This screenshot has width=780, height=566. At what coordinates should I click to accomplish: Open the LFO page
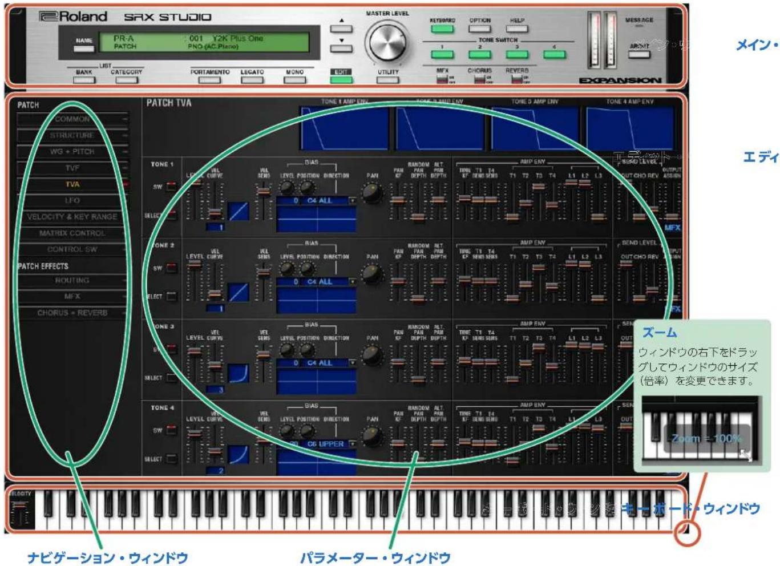pyautogui.click(x=72, y=201)
